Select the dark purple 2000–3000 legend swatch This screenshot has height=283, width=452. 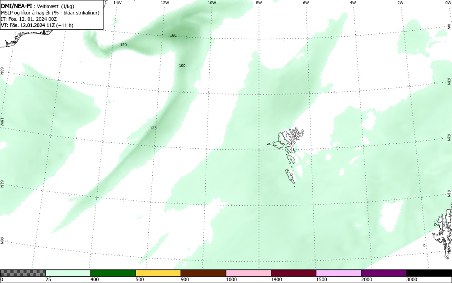pyautogui.click(x=384, y=273)
